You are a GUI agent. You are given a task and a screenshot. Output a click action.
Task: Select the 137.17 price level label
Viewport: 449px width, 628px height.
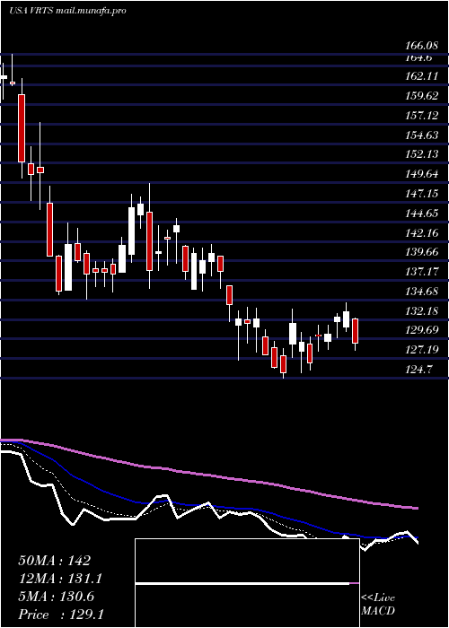pos(421,273)
